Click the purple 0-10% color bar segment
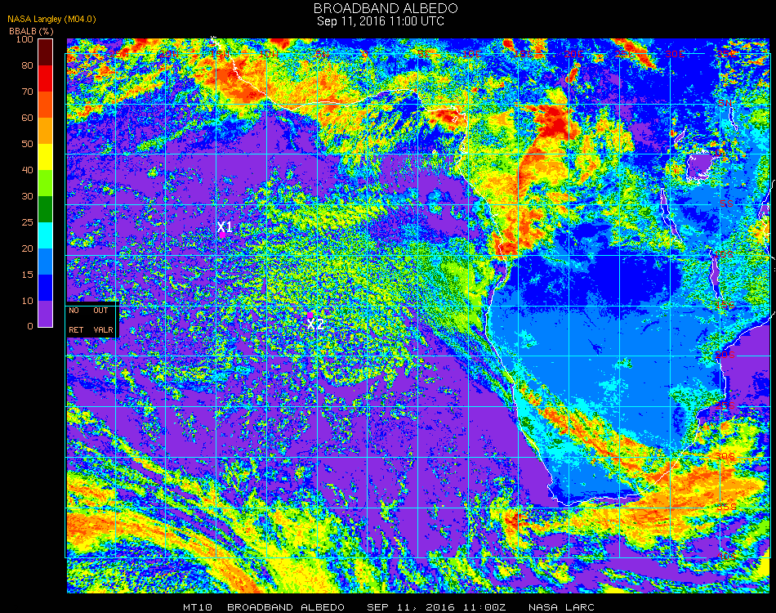Image resolution: width=776 pixels, height=613 pixels. coord(45,314)
